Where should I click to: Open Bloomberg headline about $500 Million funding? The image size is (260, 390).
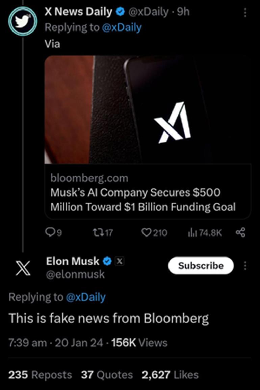(143, 200)
